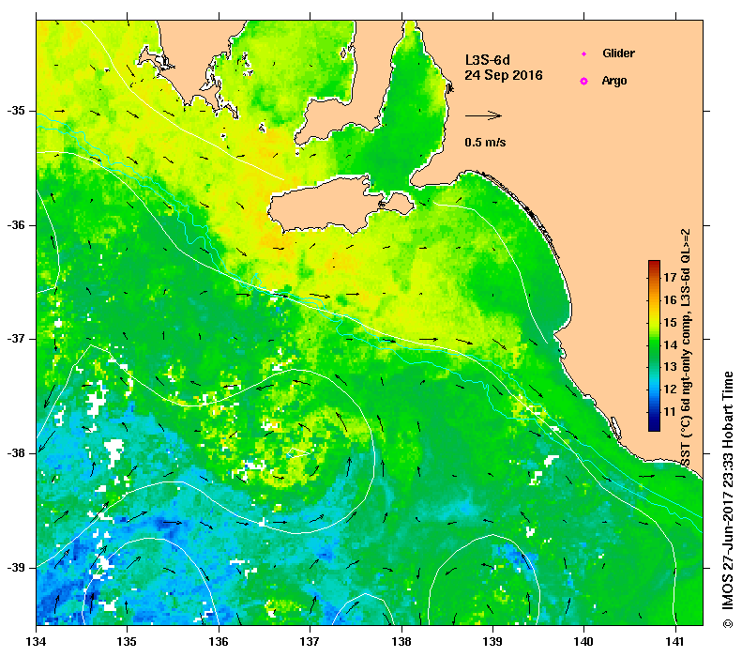
Task: Click the '15' colorbar value
Action: pos(670,322)
